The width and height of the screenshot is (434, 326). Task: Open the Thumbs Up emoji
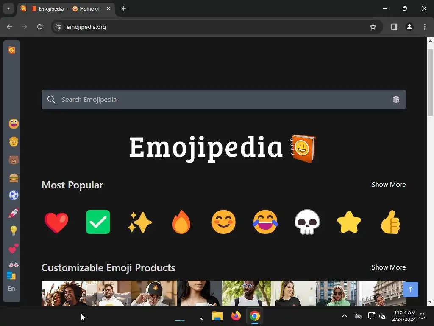390,222
